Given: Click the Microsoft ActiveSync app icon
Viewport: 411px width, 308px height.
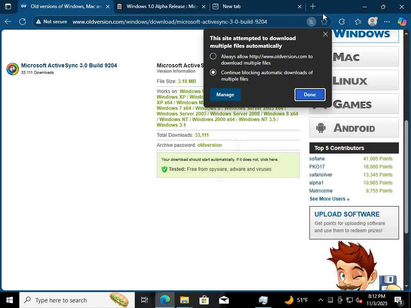Looking at the screenshot, I should pos(12,69).
